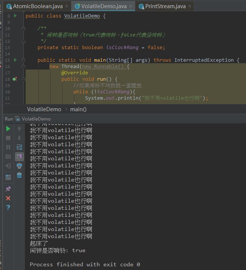Close the VolatileDemo.java tab

click(x=131, y=6)
